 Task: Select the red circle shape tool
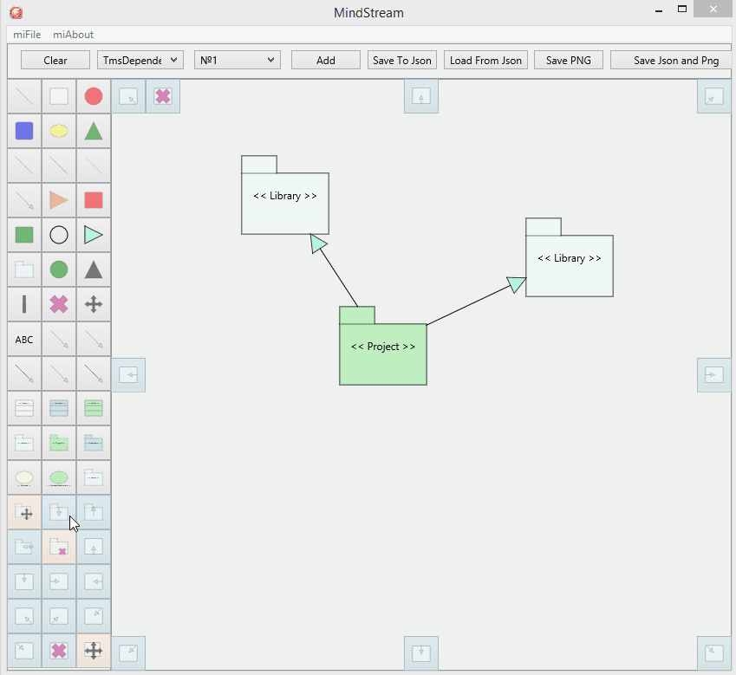pyautogui.click(x=94, y=96)
